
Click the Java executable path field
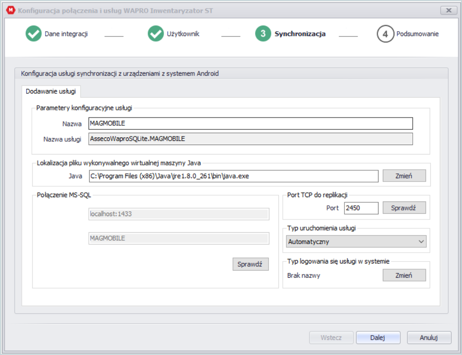click(x=234, y=176)
